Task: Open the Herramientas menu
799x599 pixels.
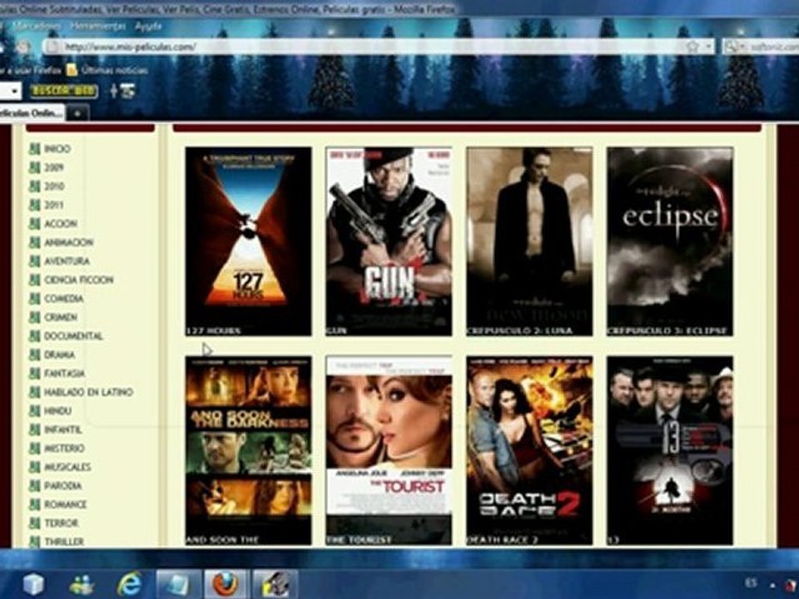Action: click(98, 26)
